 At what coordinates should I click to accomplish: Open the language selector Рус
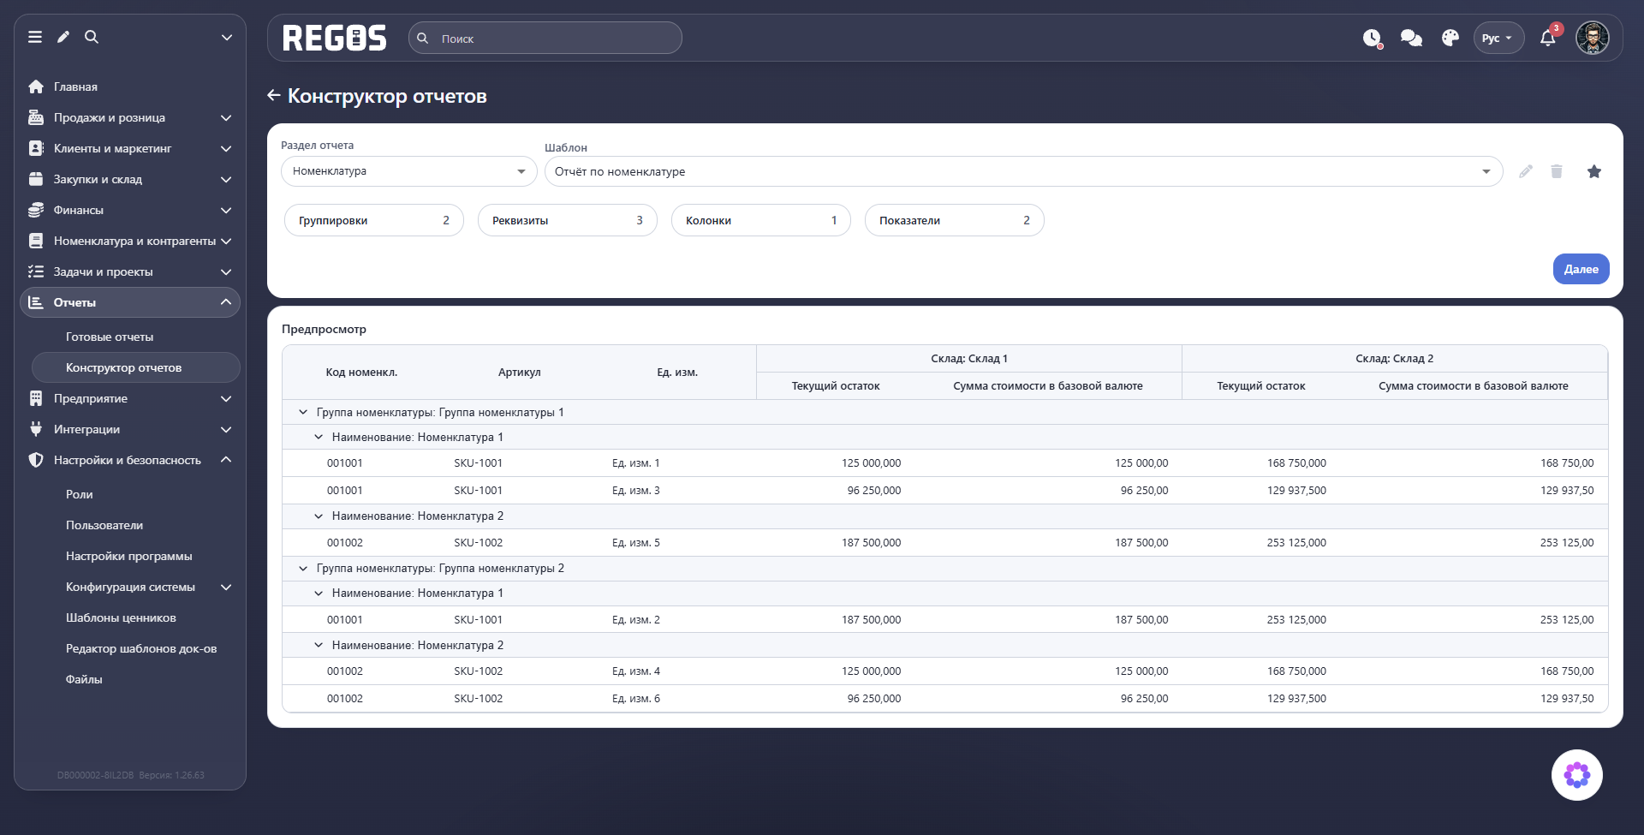tap(1498, 39)
